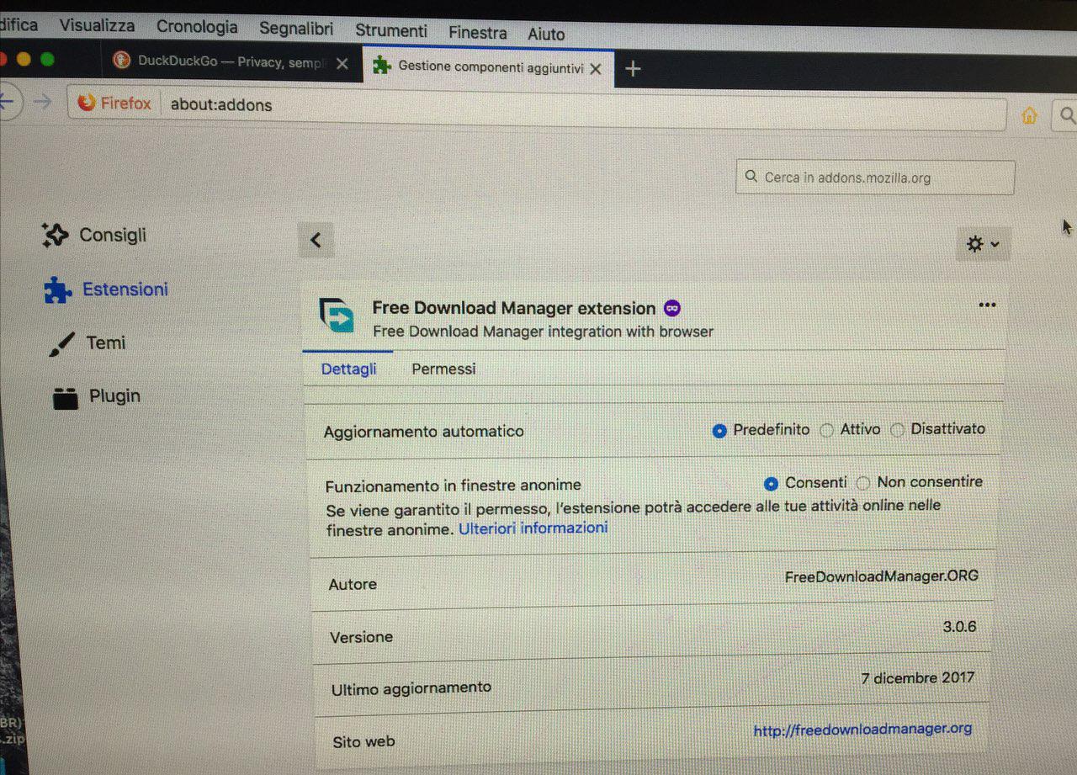The width and height of the screenshot is (1077, 775).
Task: Close the DuckDuckGo tab
Action: pos(342,64)
